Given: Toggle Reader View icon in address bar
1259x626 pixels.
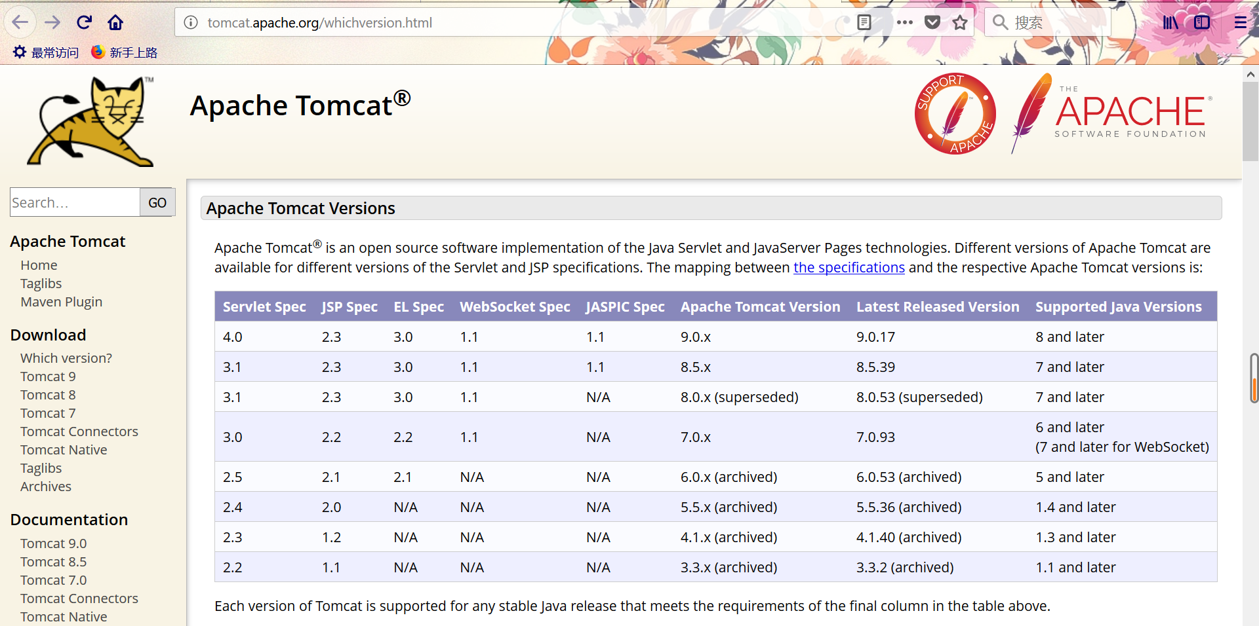Looking at the screenshot, I should [x=864, y=23].
